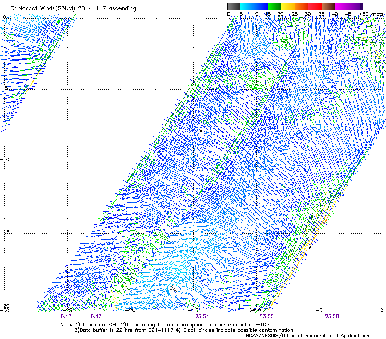
Task: Click the note line starting 'Note: 1) Times are GMT'
Action: pos(165,325)
